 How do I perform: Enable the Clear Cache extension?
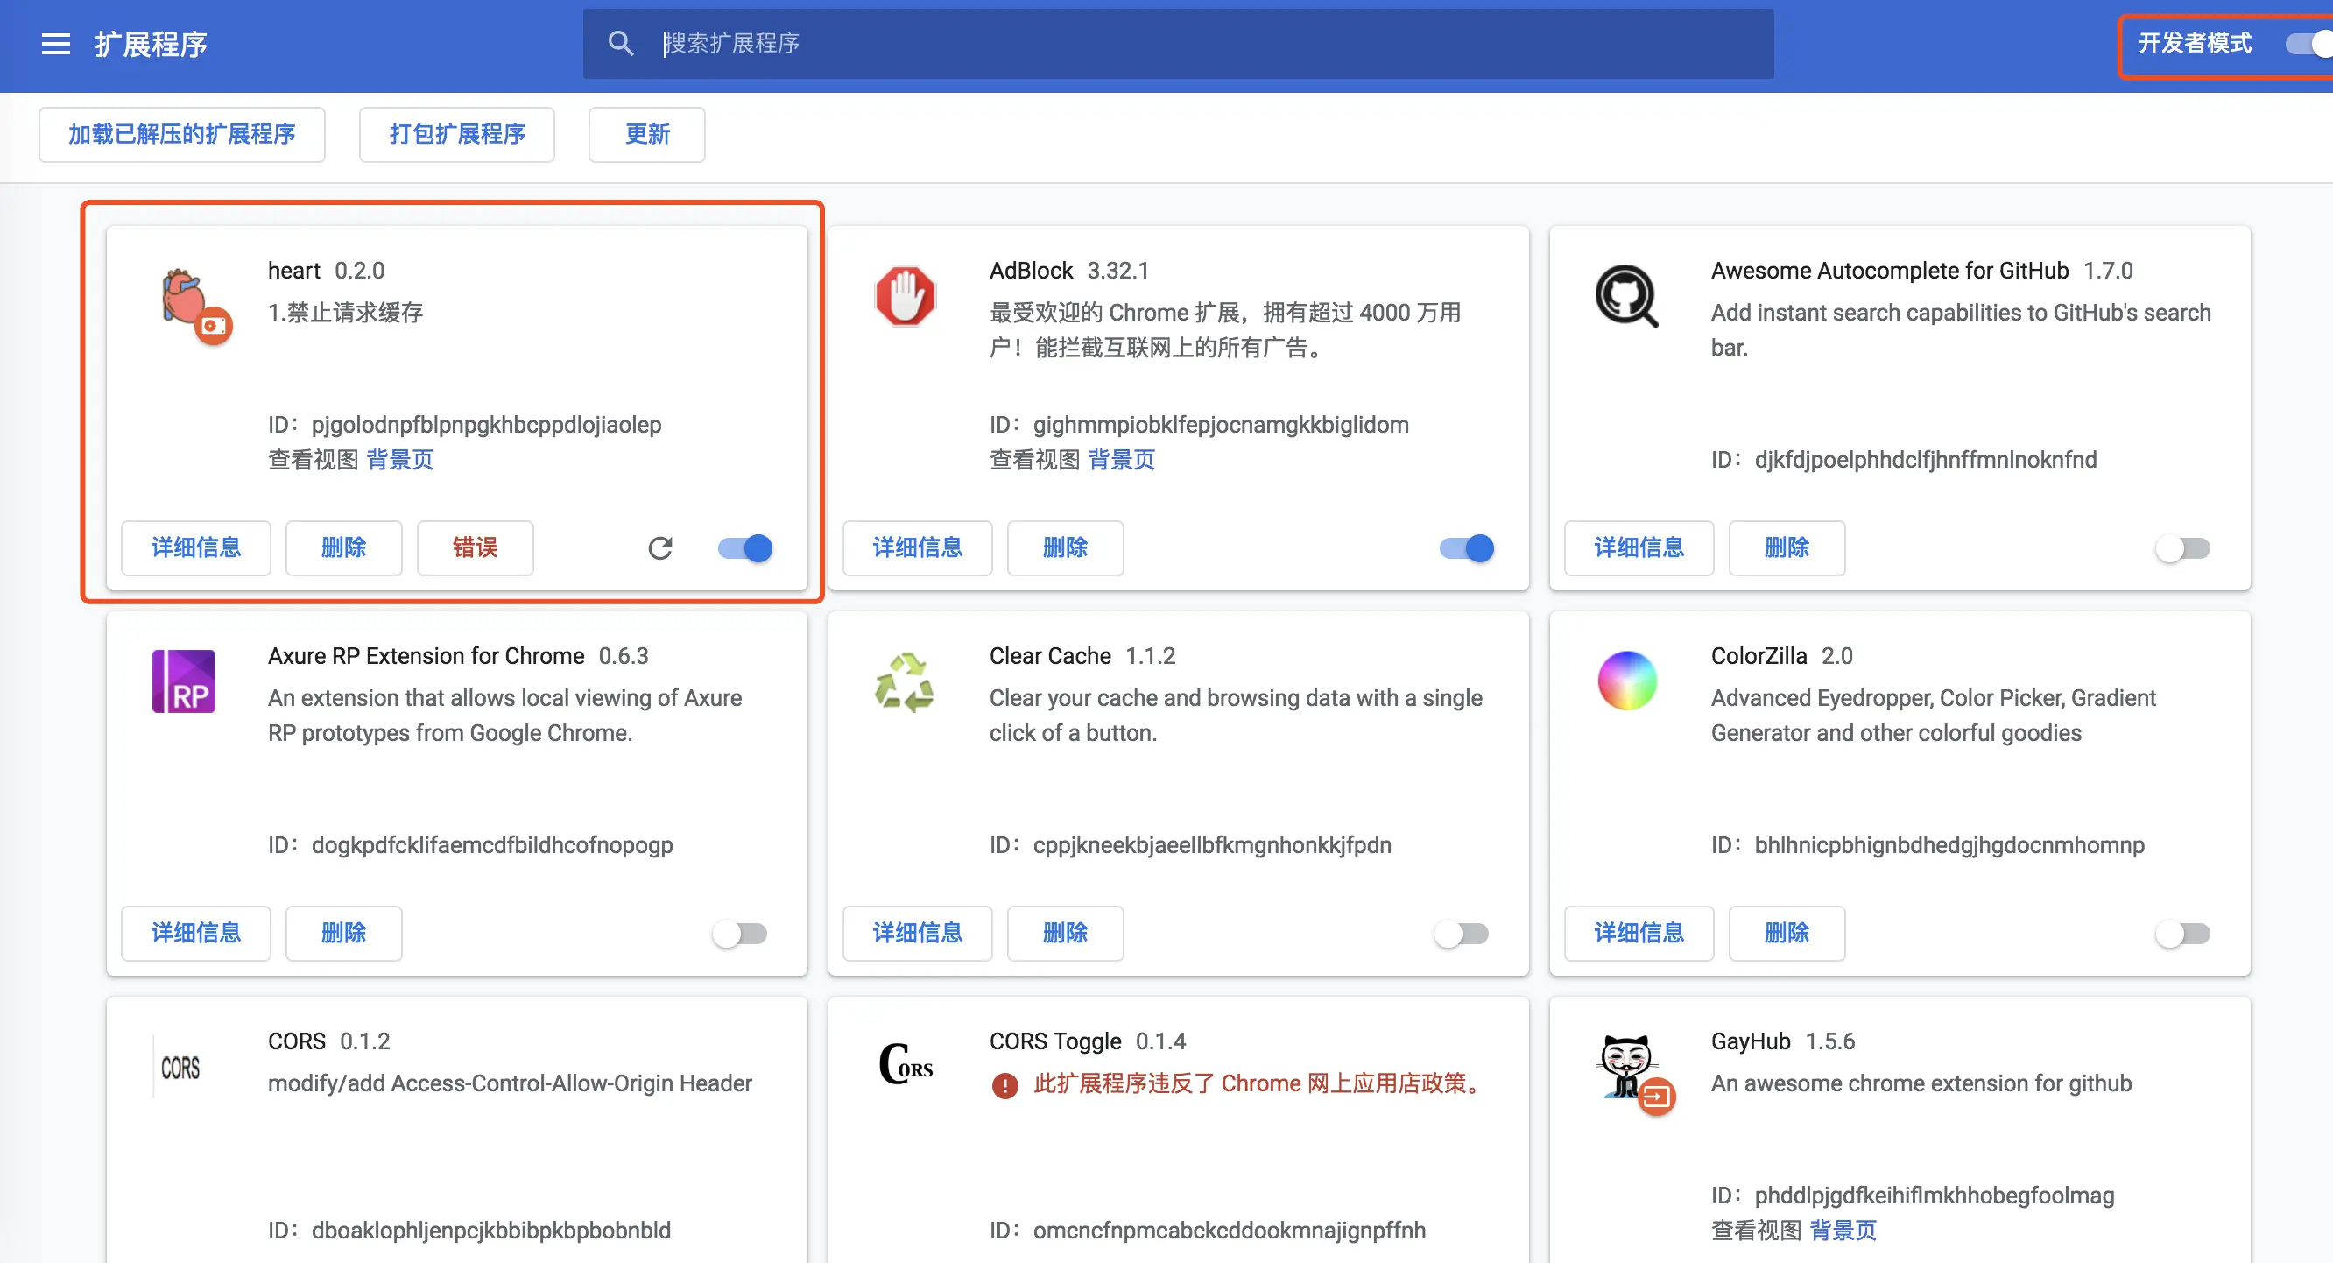tap(1462, 933)
